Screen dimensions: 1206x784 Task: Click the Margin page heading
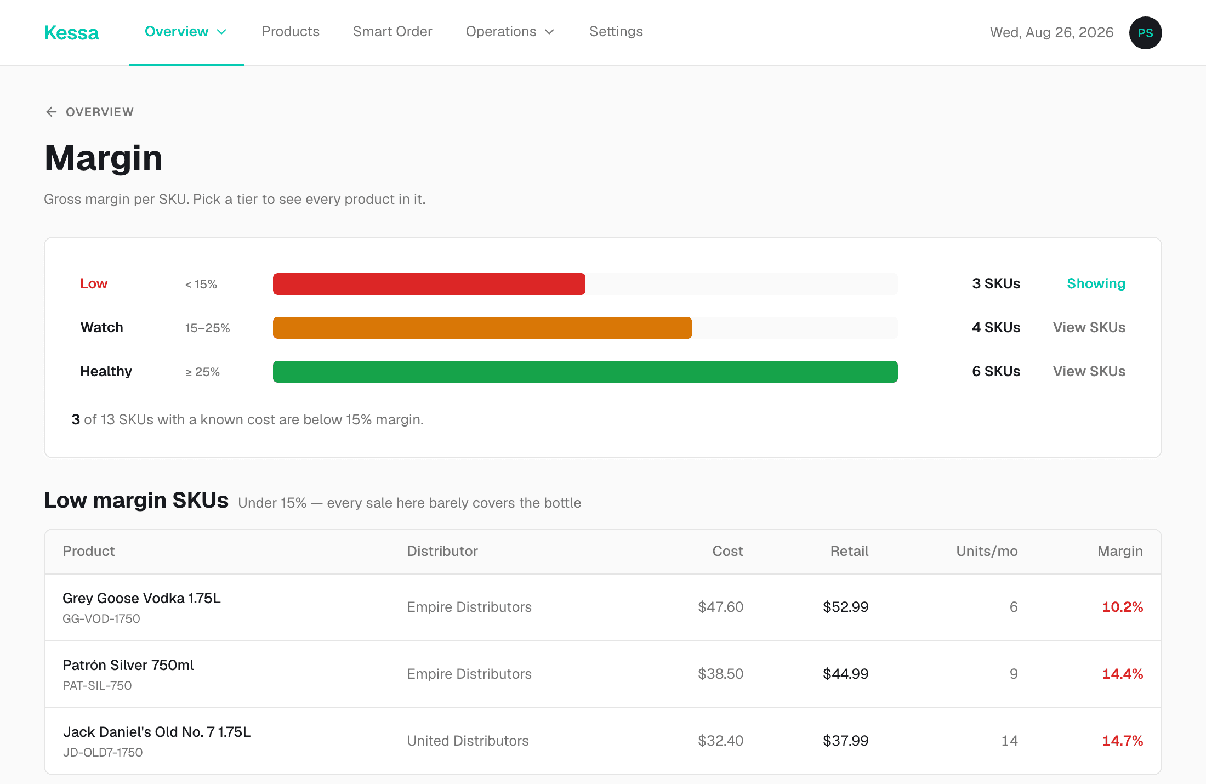coord(104,158)
